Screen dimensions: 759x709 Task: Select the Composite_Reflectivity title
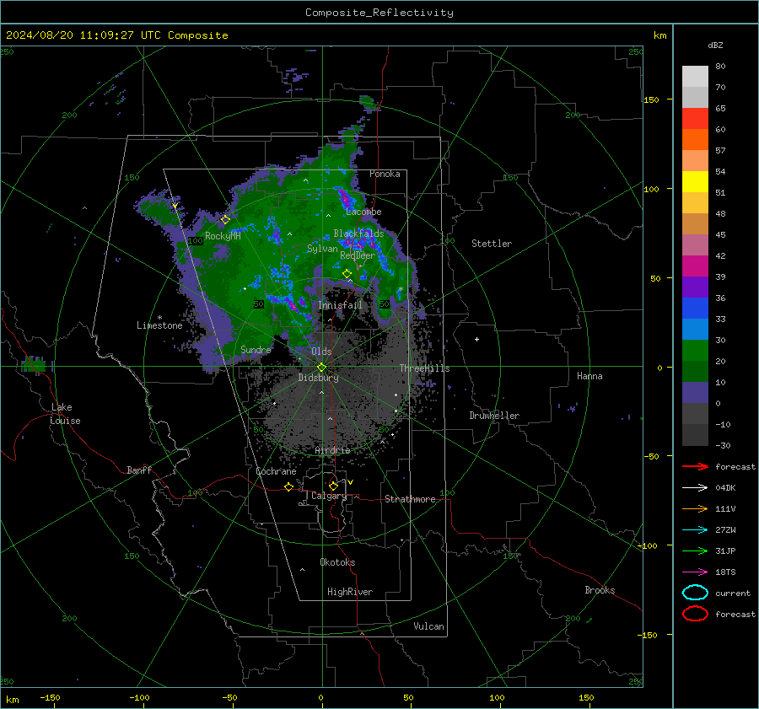click(379, 13)
